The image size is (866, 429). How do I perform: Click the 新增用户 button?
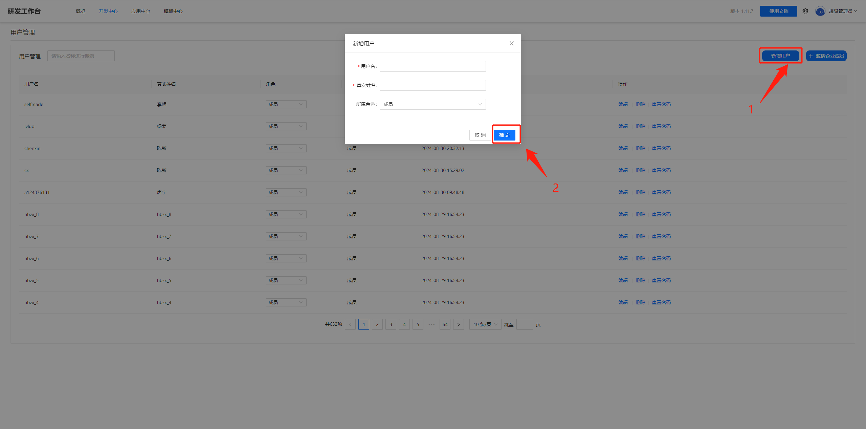coord(780,56)
